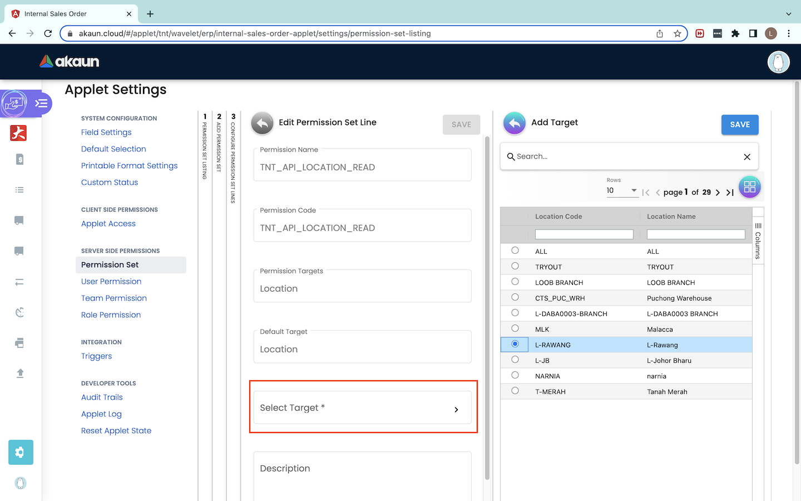Click the sidebar menu collapse icon

point(41,104)
